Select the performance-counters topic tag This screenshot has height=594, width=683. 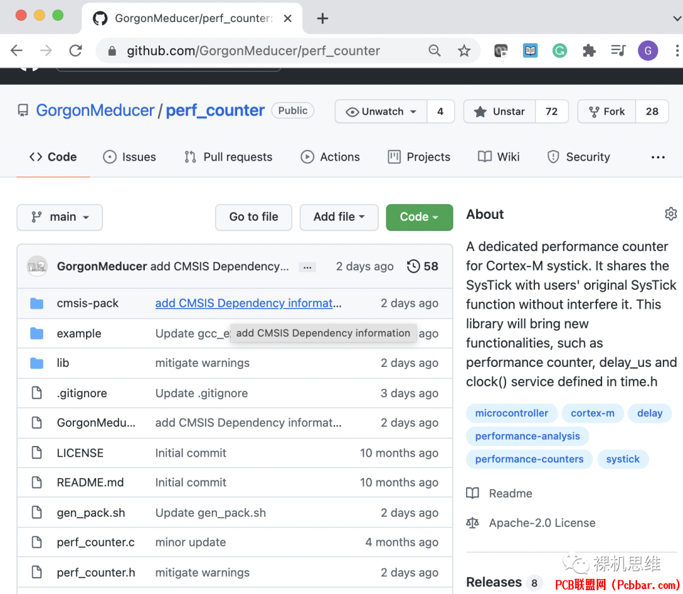pyautogui.click(x=529, y=459)
